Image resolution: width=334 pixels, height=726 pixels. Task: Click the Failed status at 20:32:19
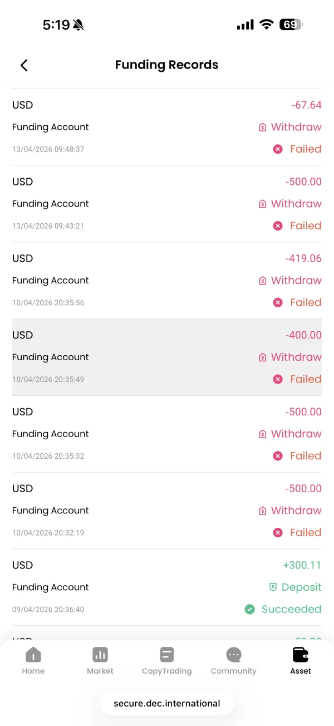306,533
